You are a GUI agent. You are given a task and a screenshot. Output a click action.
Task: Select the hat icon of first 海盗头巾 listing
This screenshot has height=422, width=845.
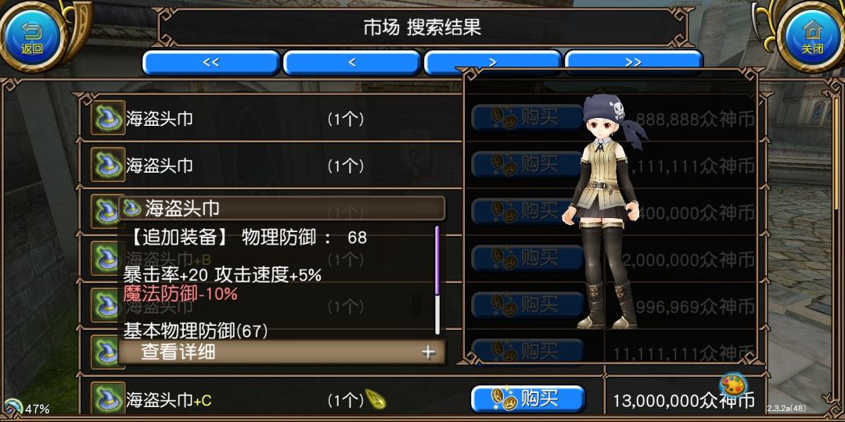108,118
